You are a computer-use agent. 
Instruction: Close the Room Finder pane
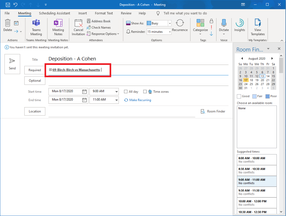click(x=279, y=49)
